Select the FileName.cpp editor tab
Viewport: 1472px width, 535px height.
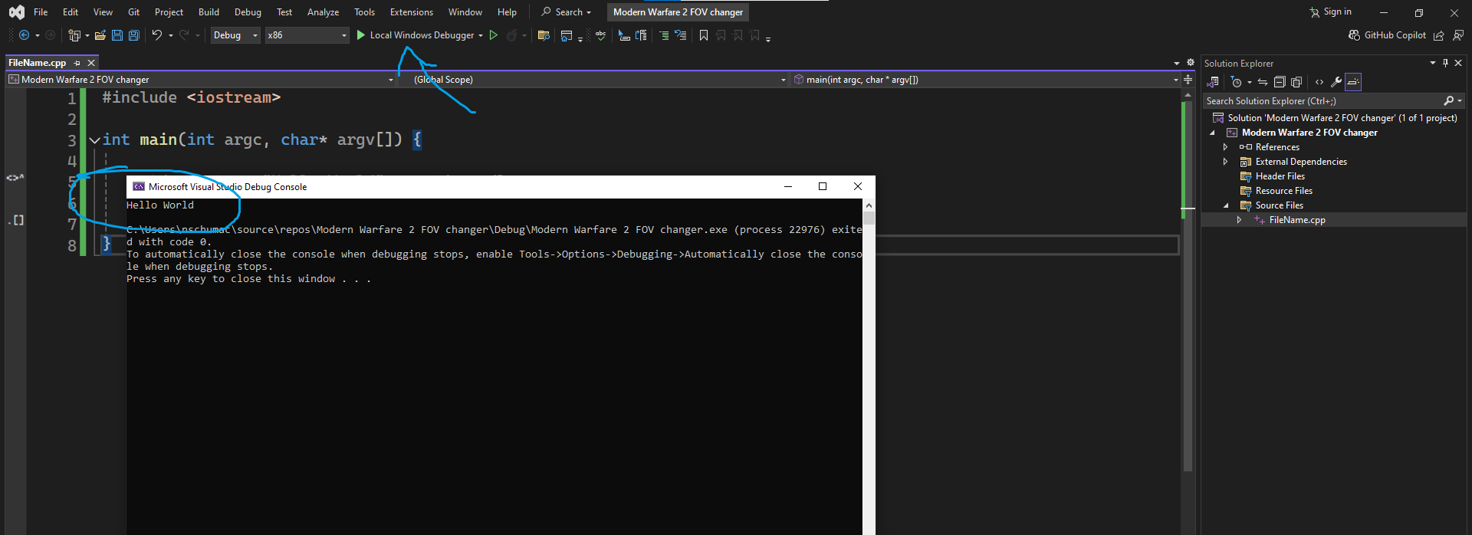pos(38,63)
